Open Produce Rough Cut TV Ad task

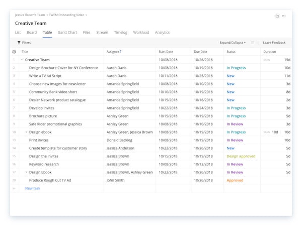pyautogui.click(x=50, y=180)
